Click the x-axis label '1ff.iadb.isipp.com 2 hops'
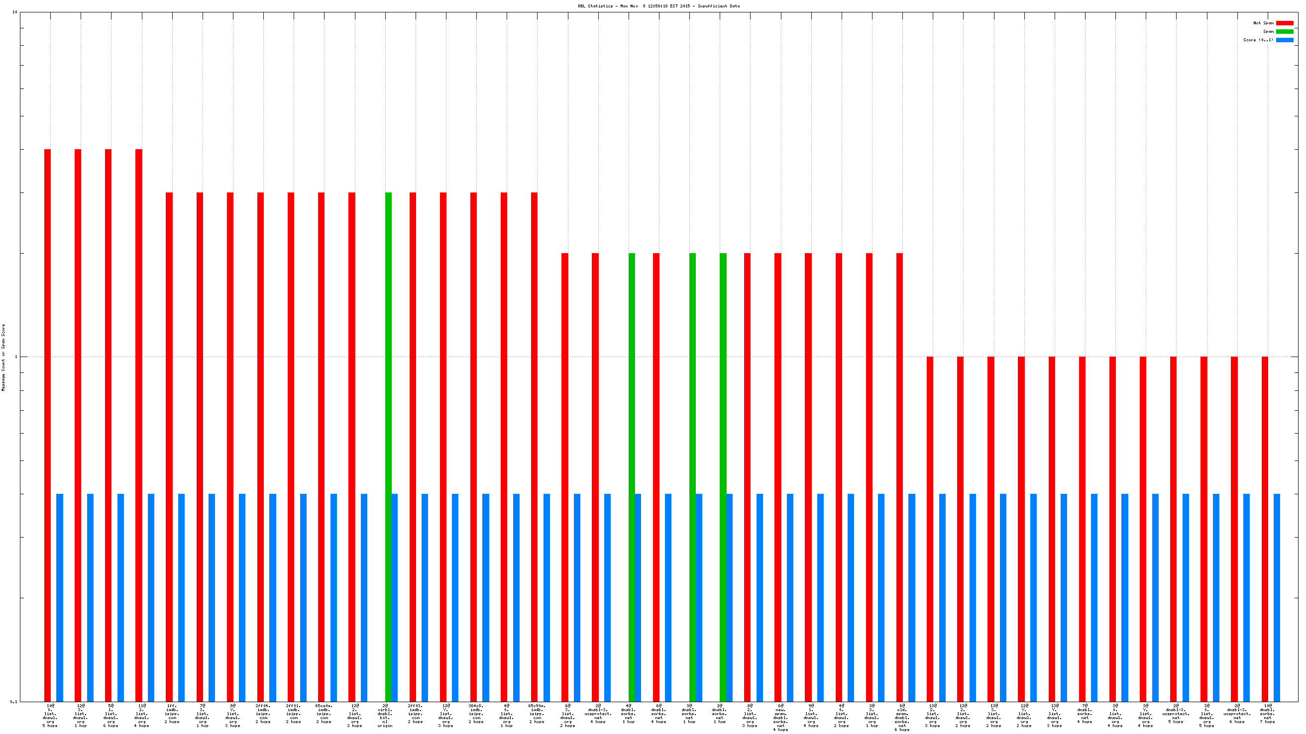The height and width of the screenshot is (734, 1306). click(x=172, y=715)
